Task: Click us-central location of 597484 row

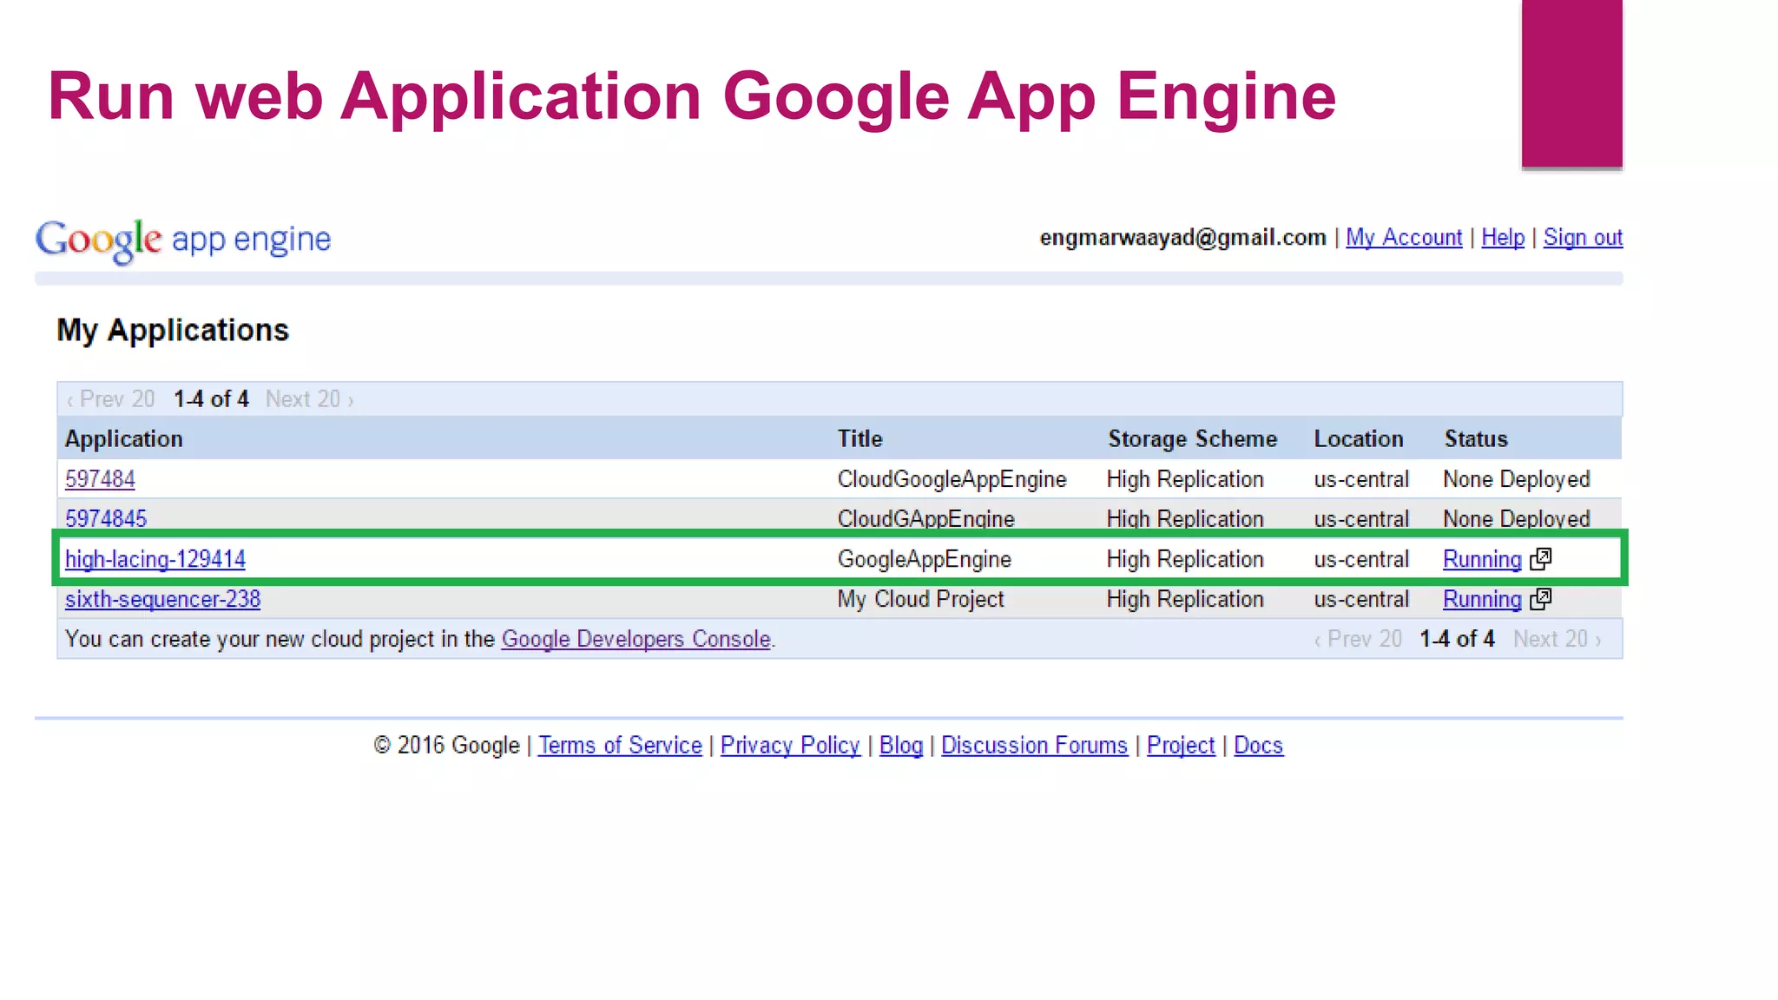Action: point(1361,479)
